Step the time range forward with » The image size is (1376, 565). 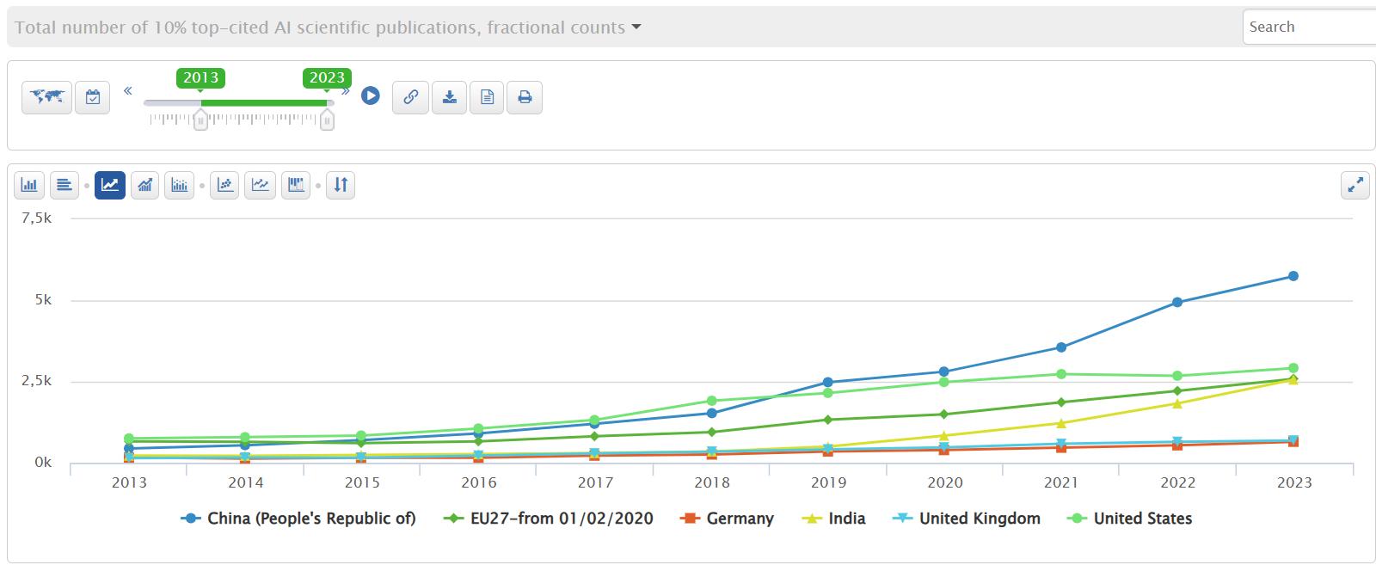346,90
